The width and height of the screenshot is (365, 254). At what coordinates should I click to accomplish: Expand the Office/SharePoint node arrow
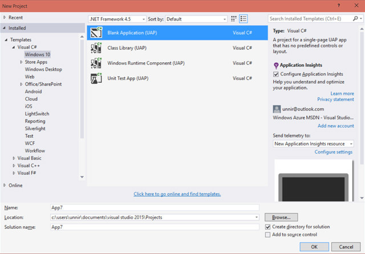21,84
